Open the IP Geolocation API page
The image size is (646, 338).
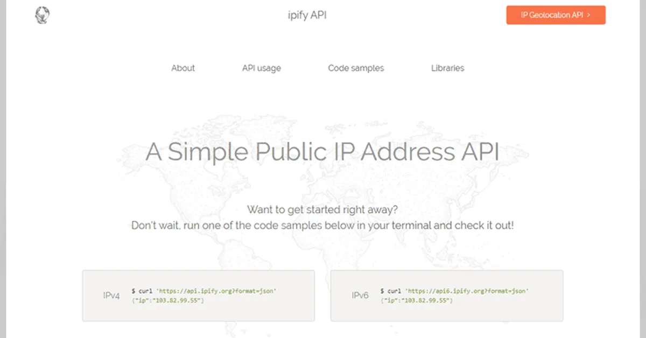(556, 15)
